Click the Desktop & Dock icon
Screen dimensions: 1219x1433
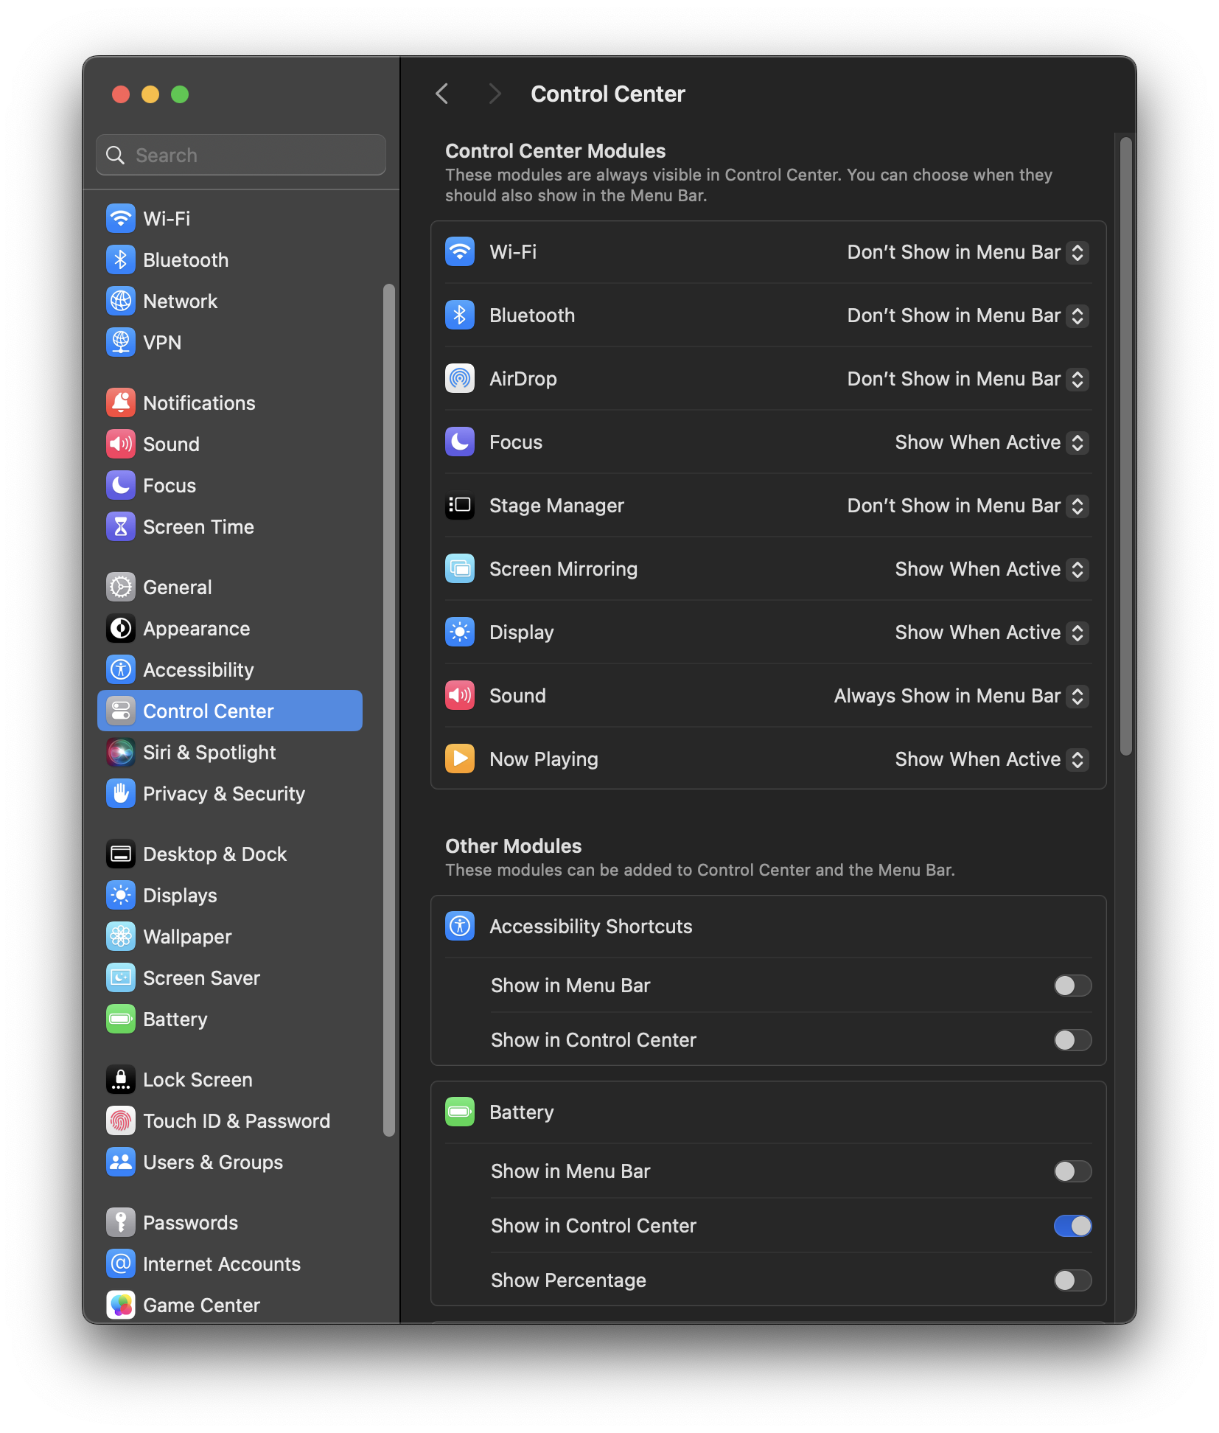[x=121, y=854]
